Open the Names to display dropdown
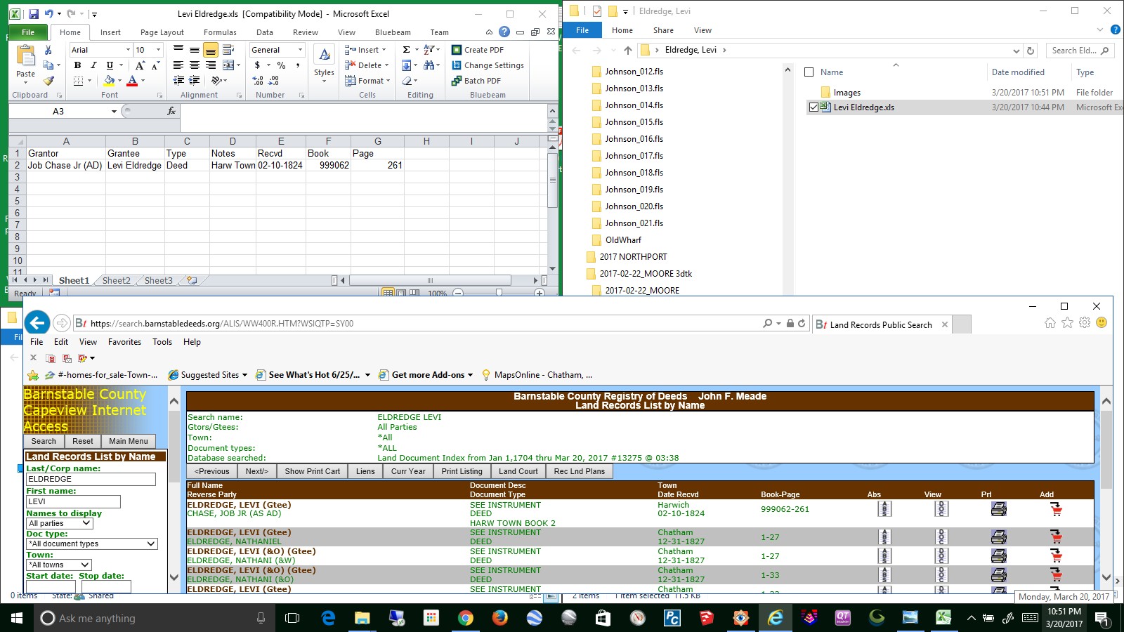The height and width of the screenshot is (632, 1124). point(58,523)
